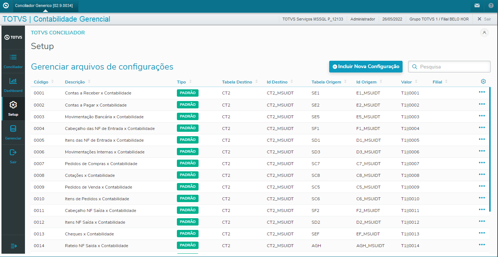Viewport: 498px width, 257px height.
Task: Click the table vertical scrollbar
Action: click(x=490, y=149)
